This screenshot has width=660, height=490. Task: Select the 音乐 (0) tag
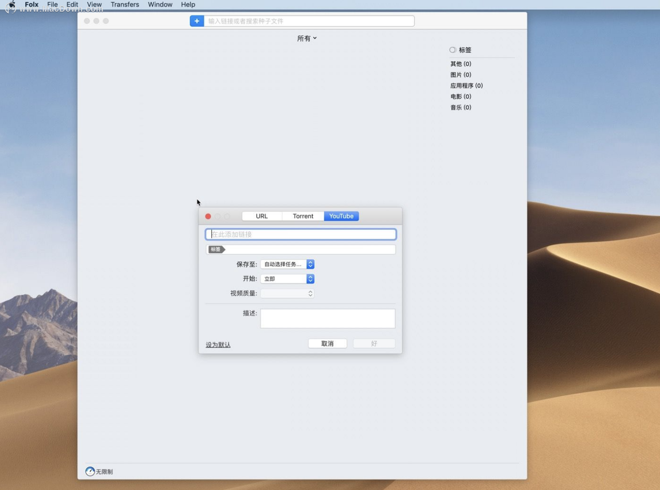(461, 107)
